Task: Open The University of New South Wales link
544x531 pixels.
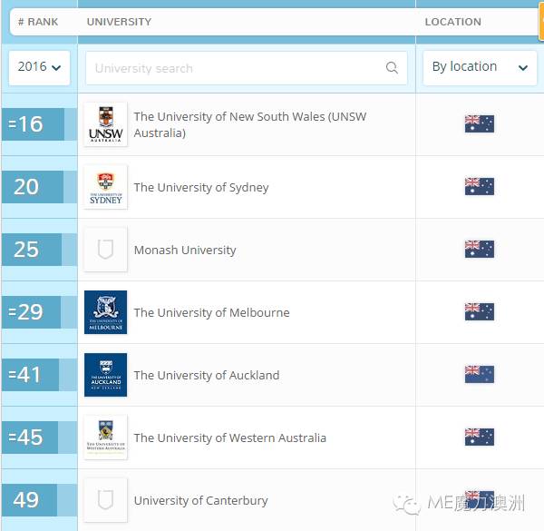Action: click(x=250, y=124)
